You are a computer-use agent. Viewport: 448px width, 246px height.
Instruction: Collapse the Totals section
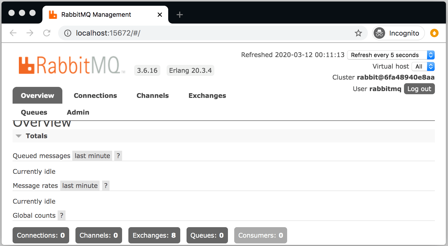click(18, 136)
